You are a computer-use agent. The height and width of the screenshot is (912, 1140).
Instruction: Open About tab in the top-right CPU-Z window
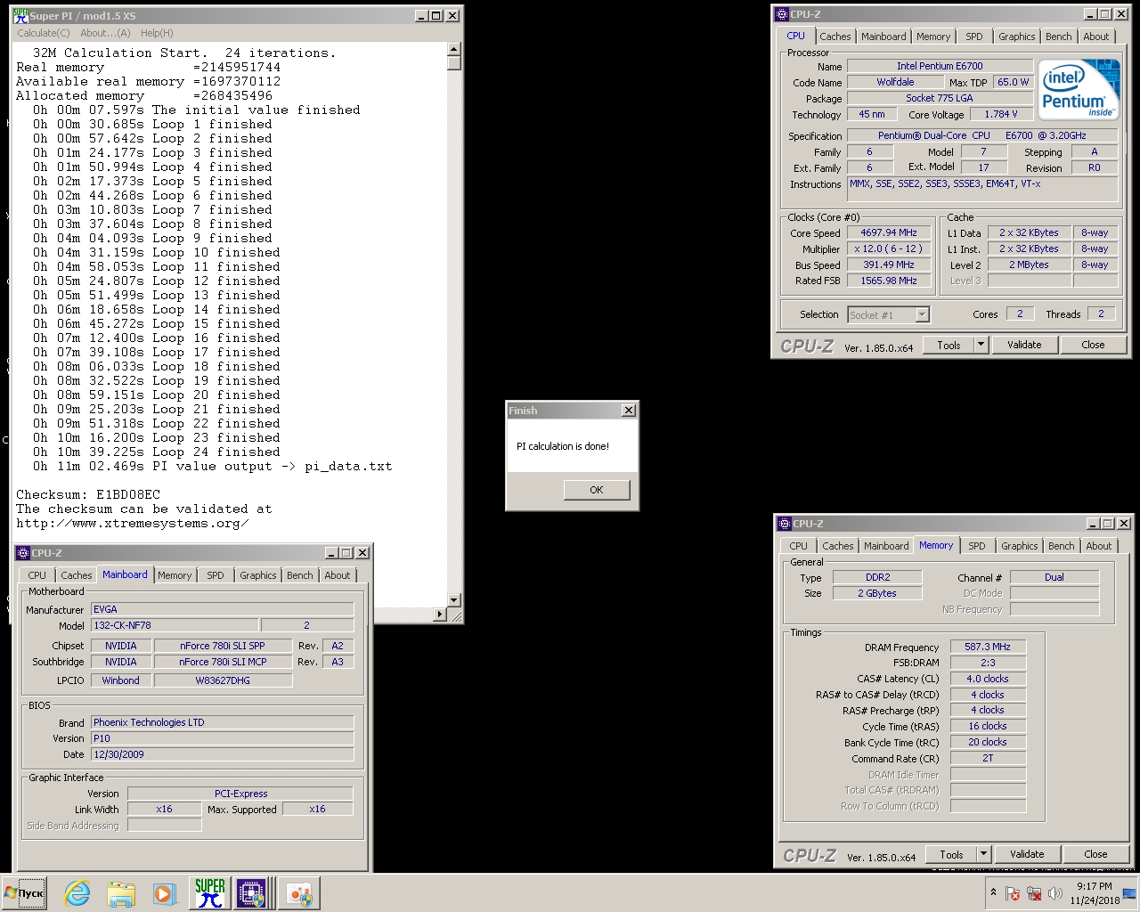[x=1096, y=37]
